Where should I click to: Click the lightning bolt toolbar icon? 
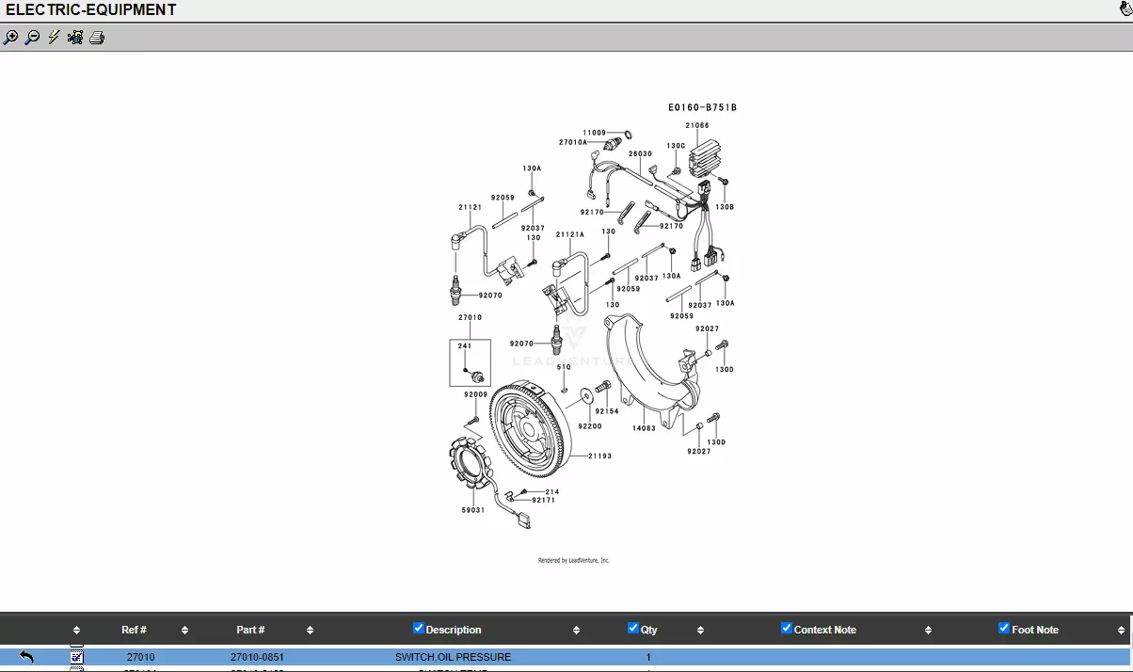(54, 38)
